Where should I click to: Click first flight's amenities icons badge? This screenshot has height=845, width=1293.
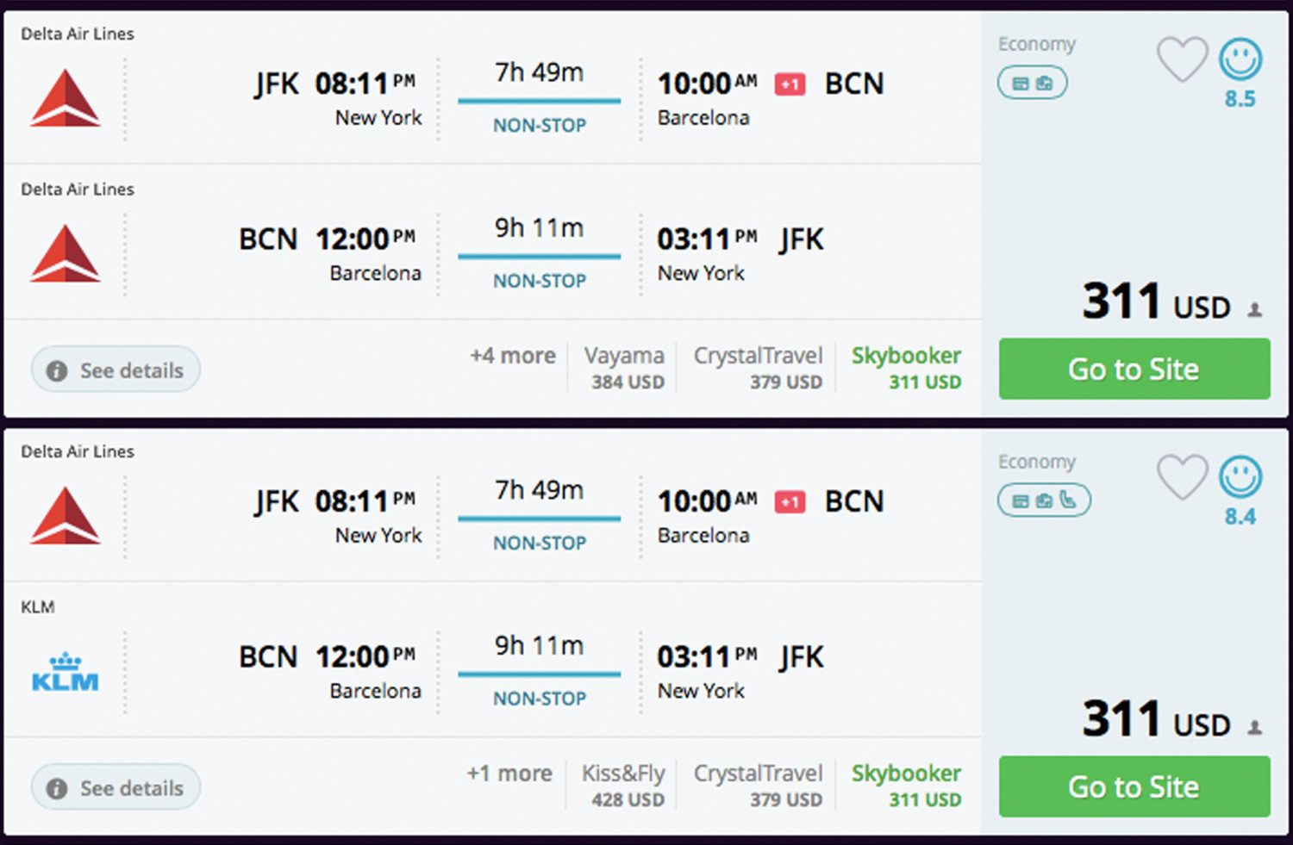coord(1032,84)
